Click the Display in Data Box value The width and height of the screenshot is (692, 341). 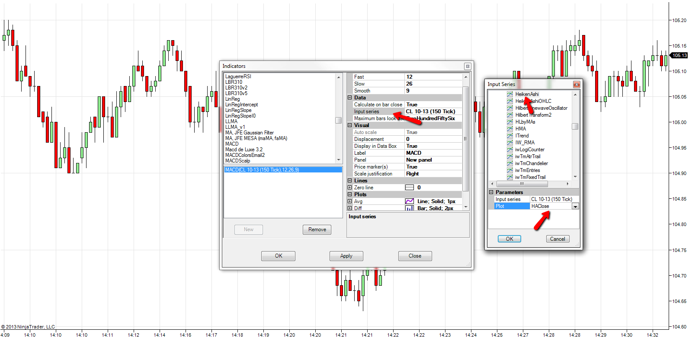433,146
